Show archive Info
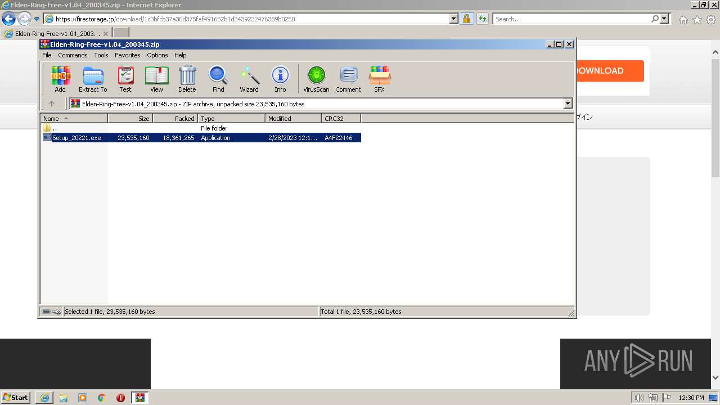 280,79
